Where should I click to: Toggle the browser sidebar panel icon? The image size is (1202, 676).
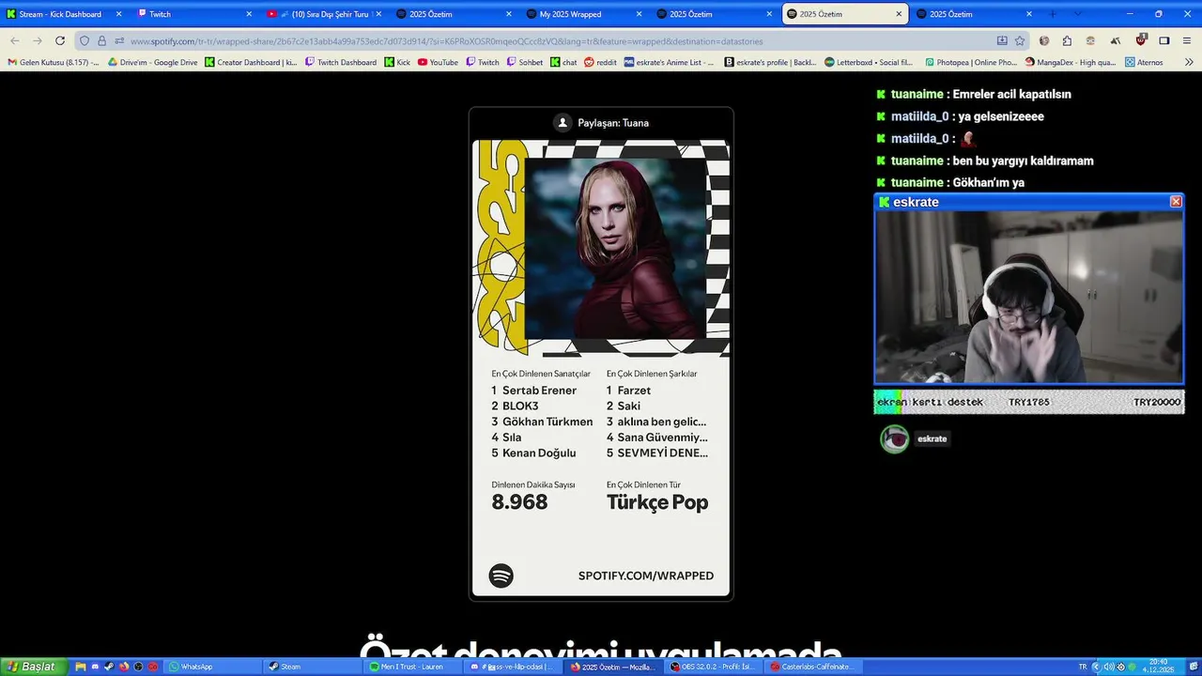coord(1164,41)
